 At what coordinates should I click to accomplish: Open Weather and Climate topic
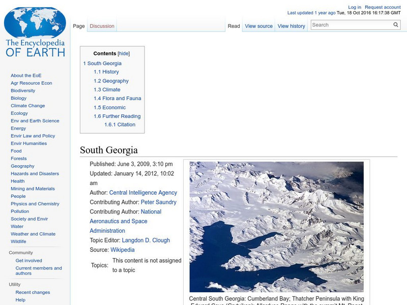click(33, 234)
